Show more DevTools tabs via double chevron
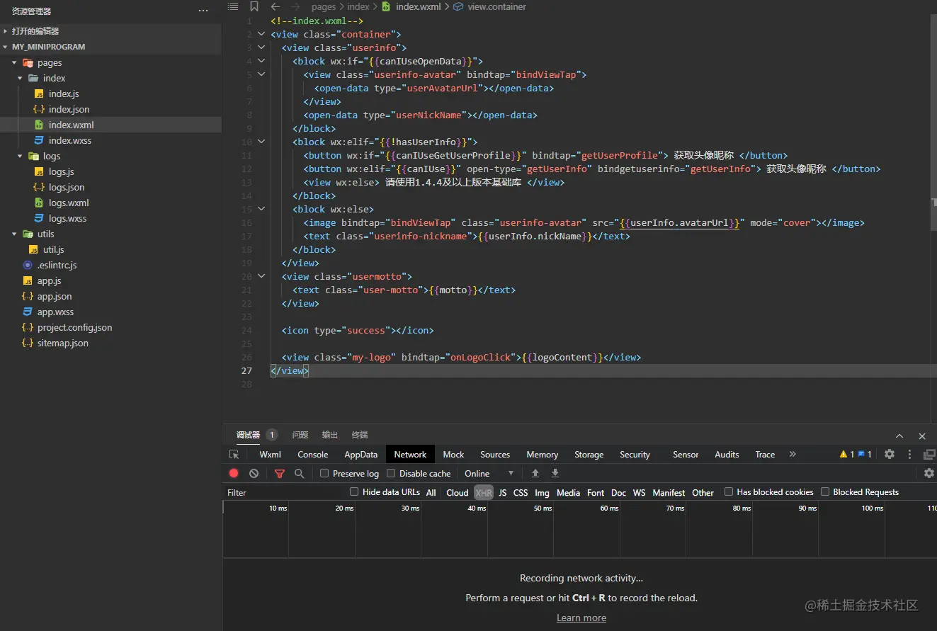 pyautogui.click(x=793, y=455)
